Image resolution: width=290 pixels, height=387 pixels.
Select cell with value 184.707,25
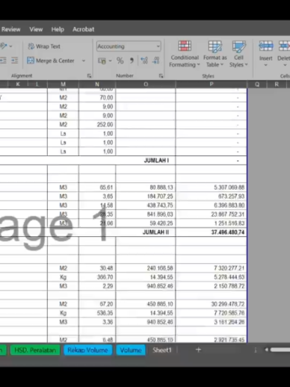coord(146,196)
